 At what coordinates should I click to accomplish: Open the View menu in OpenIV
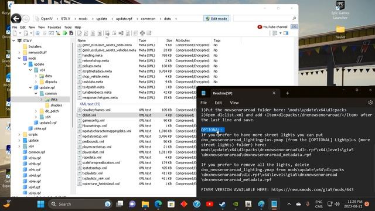[x=41, y=28]
